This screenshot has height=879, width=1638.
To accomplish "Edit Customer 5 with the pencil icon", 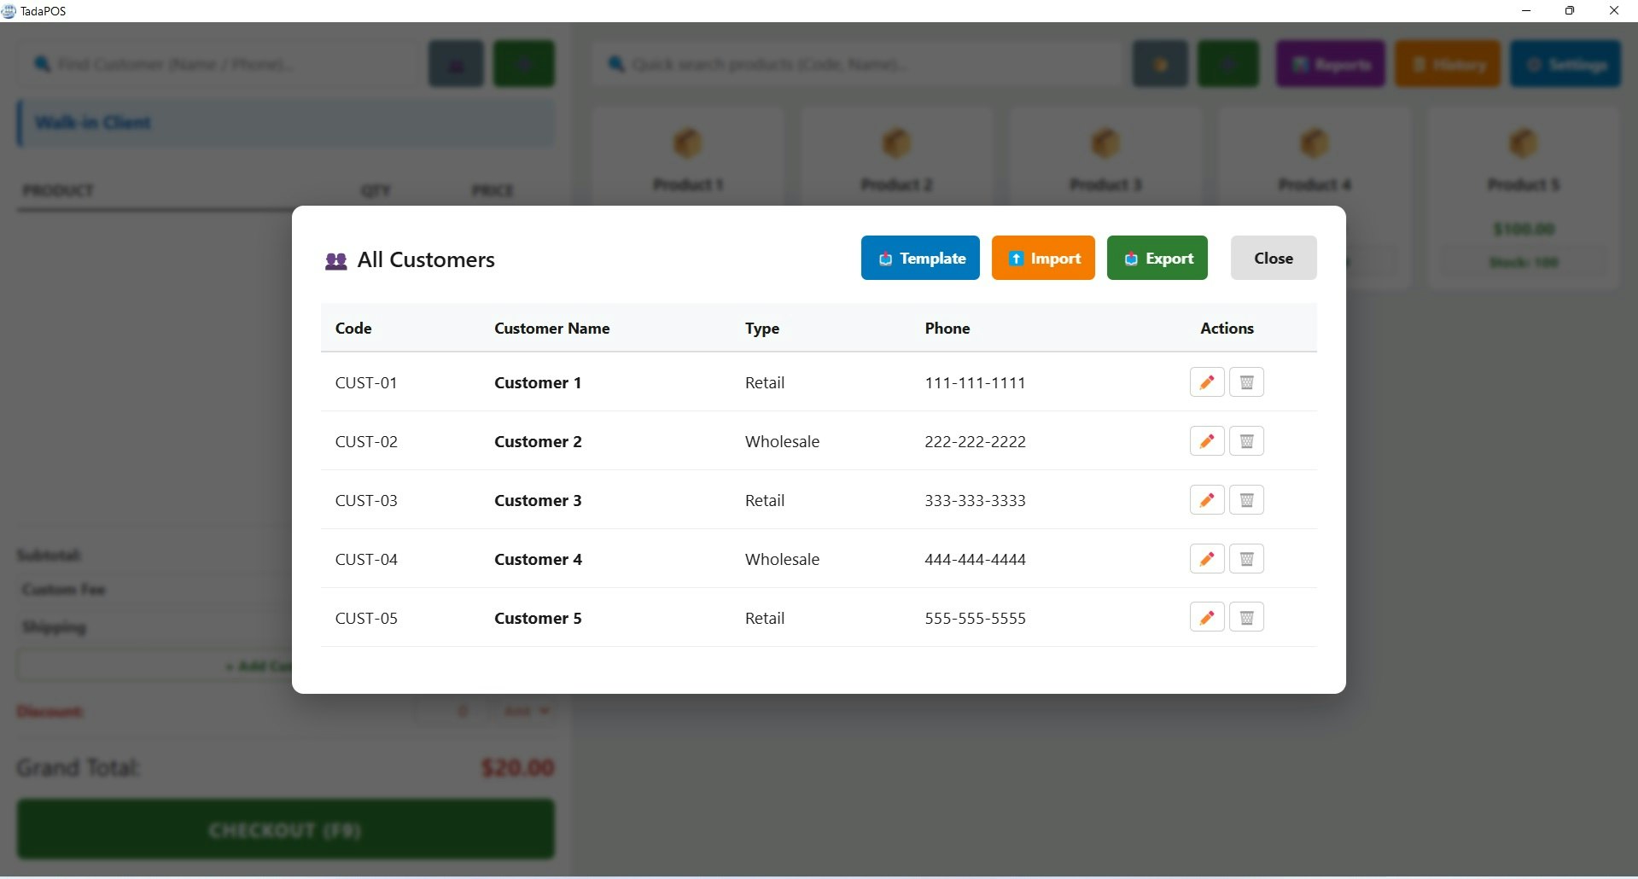I will point(1207,617).
